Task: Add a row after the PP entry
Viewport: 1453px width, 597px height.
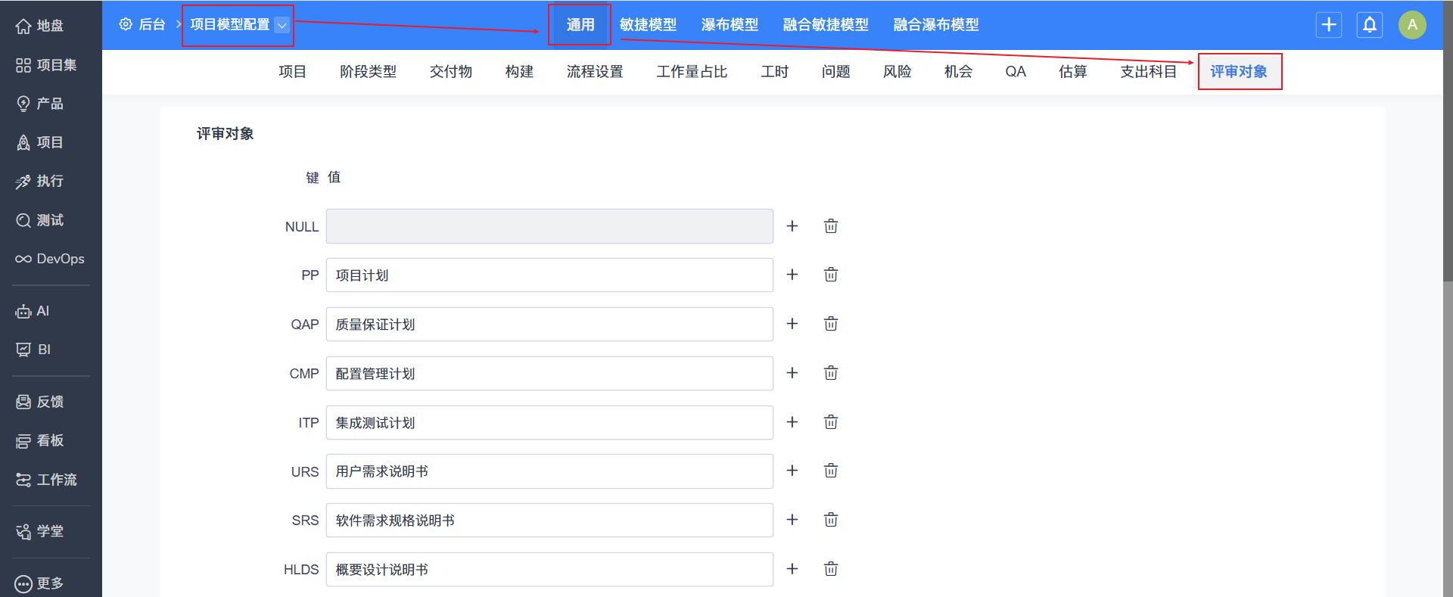Action: pyautogui.click(x=792, y=275)
